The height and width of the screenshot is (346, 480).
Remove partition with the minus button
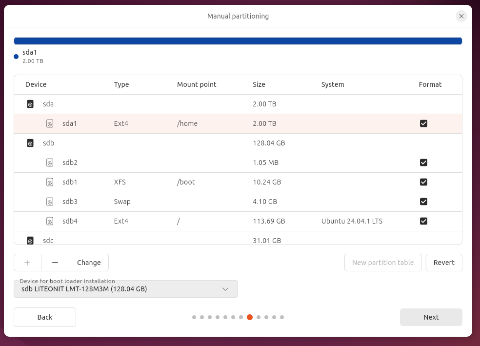[x=55, y=263]
